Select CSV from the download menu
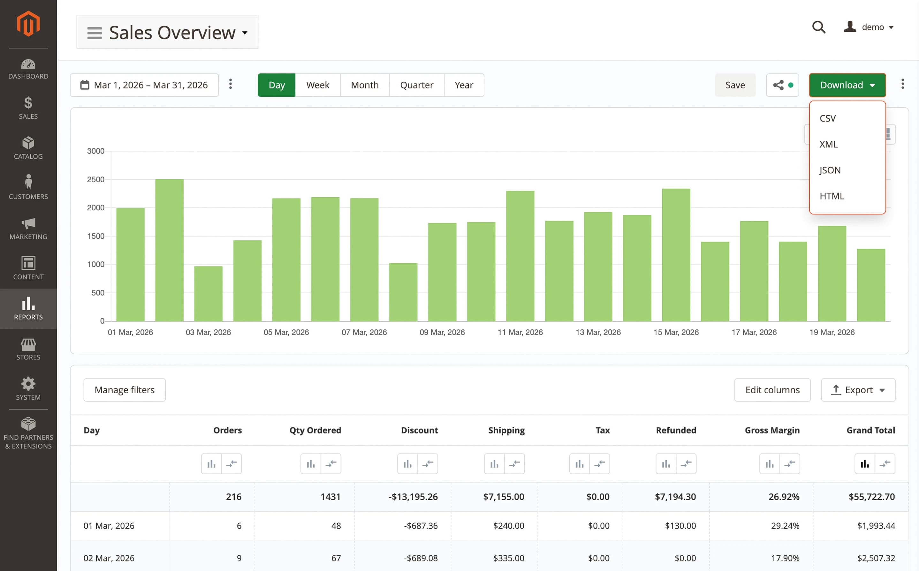 (828, 118)
